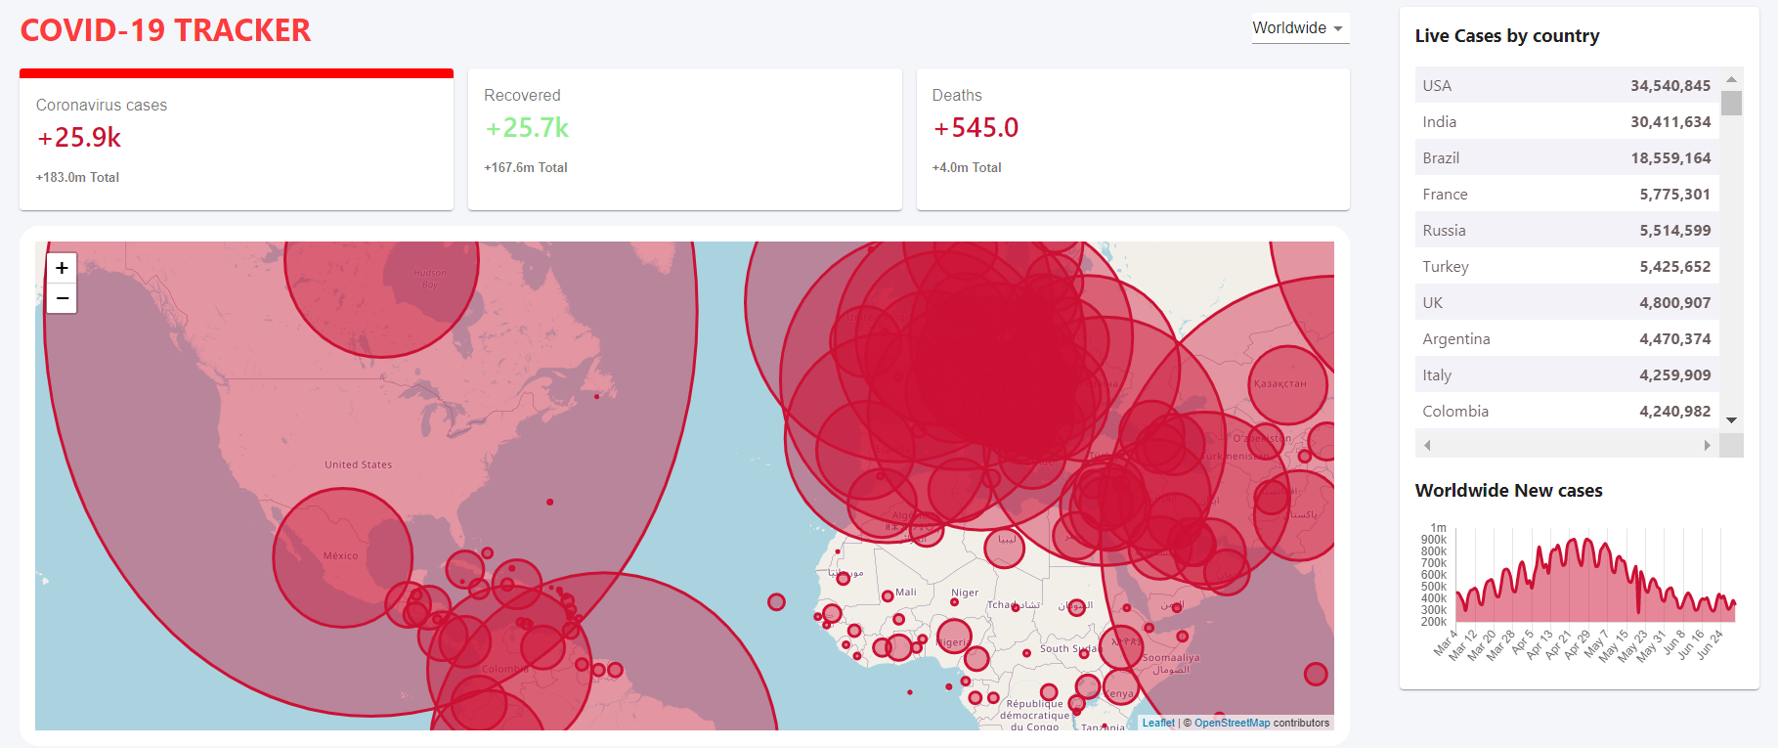Click the scroll left arrow under country table
Image resolution: width=1778 pixels, height=748 pixels.
click(1427, 445)
